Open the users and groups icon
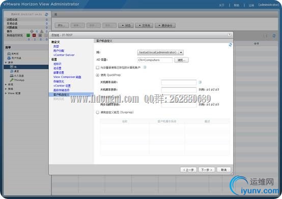Image resolution: width=282 pixels, height=199 pixels. pyautogui.click(x=9, y=58)
